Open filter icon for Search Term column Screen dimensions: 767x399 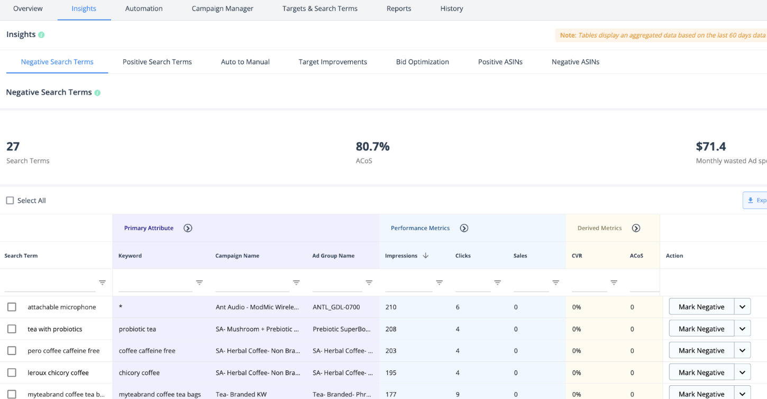tap(102, 283)
